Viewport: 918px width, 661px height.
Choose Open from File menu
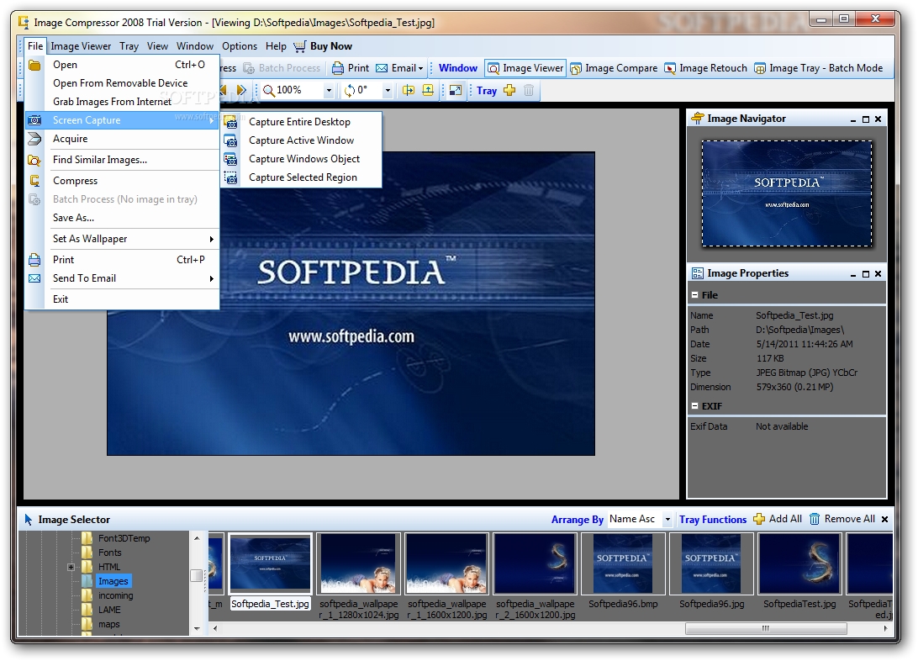(123, 65)
